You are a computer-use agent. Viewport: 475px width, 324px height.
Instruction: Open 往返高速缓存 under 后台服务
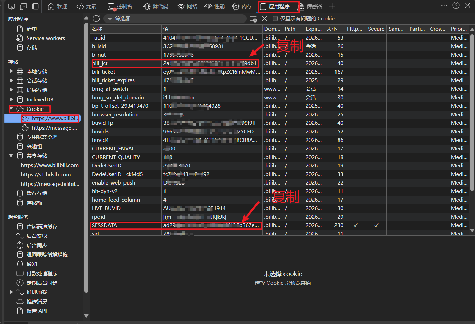42,227
